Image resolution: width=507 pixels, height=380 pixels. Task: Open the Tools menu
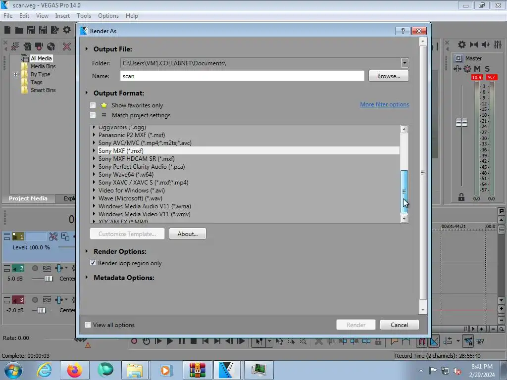tap(84, 15)
